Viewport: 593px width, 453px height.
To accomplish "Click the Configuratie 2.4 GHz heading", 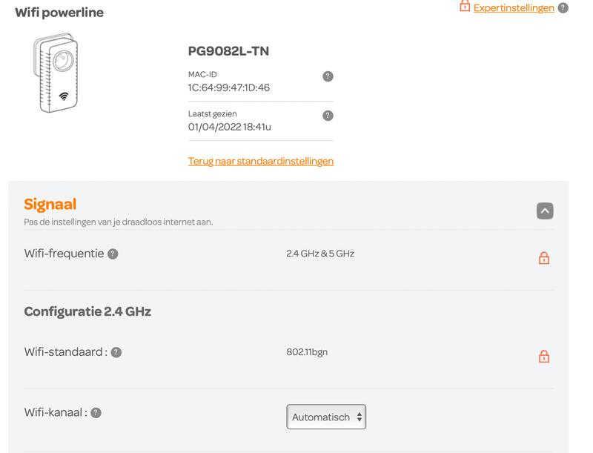I will tap(87, 311).
